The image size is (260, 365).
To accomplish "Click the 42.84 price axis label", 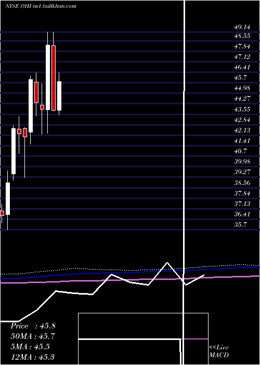I will tap(242, 119).
